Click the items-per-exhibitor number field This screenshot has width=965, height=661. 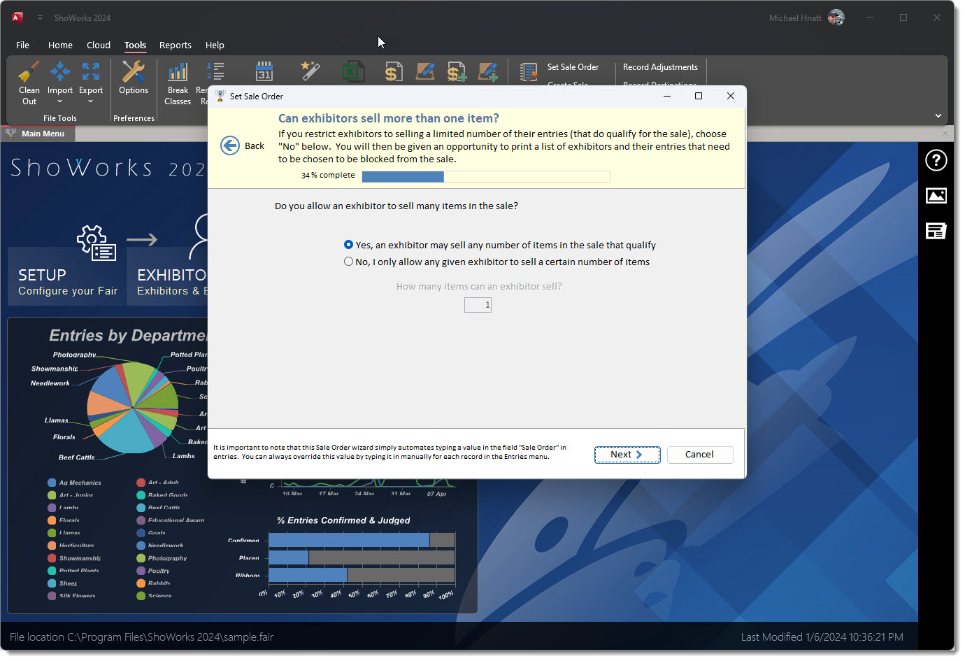pos(478,305)
